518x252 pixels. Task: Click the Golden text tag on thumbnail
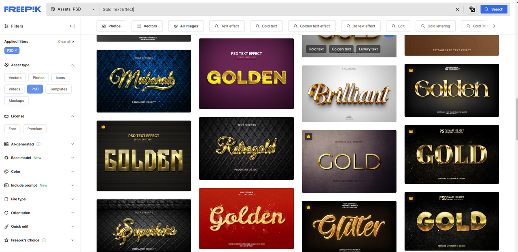(341, 49)
